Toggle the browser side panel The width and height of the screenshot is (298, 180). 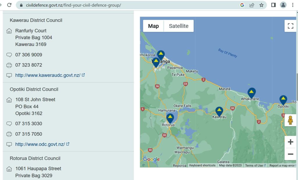click(x=273, y=5)
